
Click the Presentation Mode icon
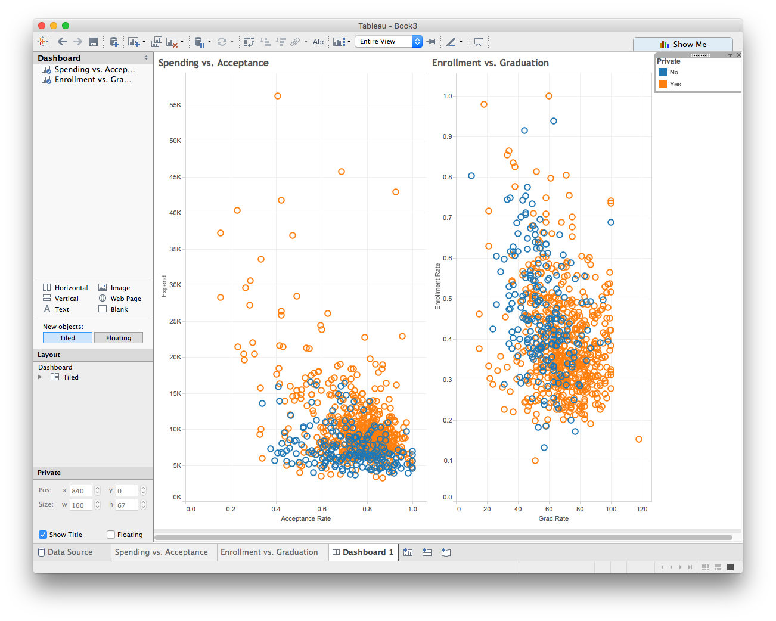tap(478, 42)
